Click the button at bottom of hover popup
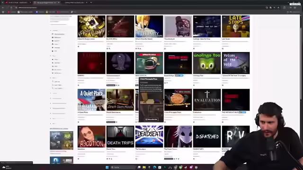303x170 pixels. point(151,119)
